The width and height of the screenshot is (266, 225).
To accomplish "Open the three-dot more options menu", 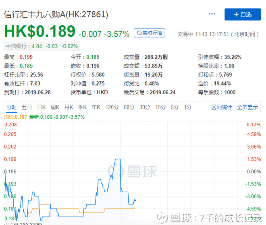I will tap(212, 14).
